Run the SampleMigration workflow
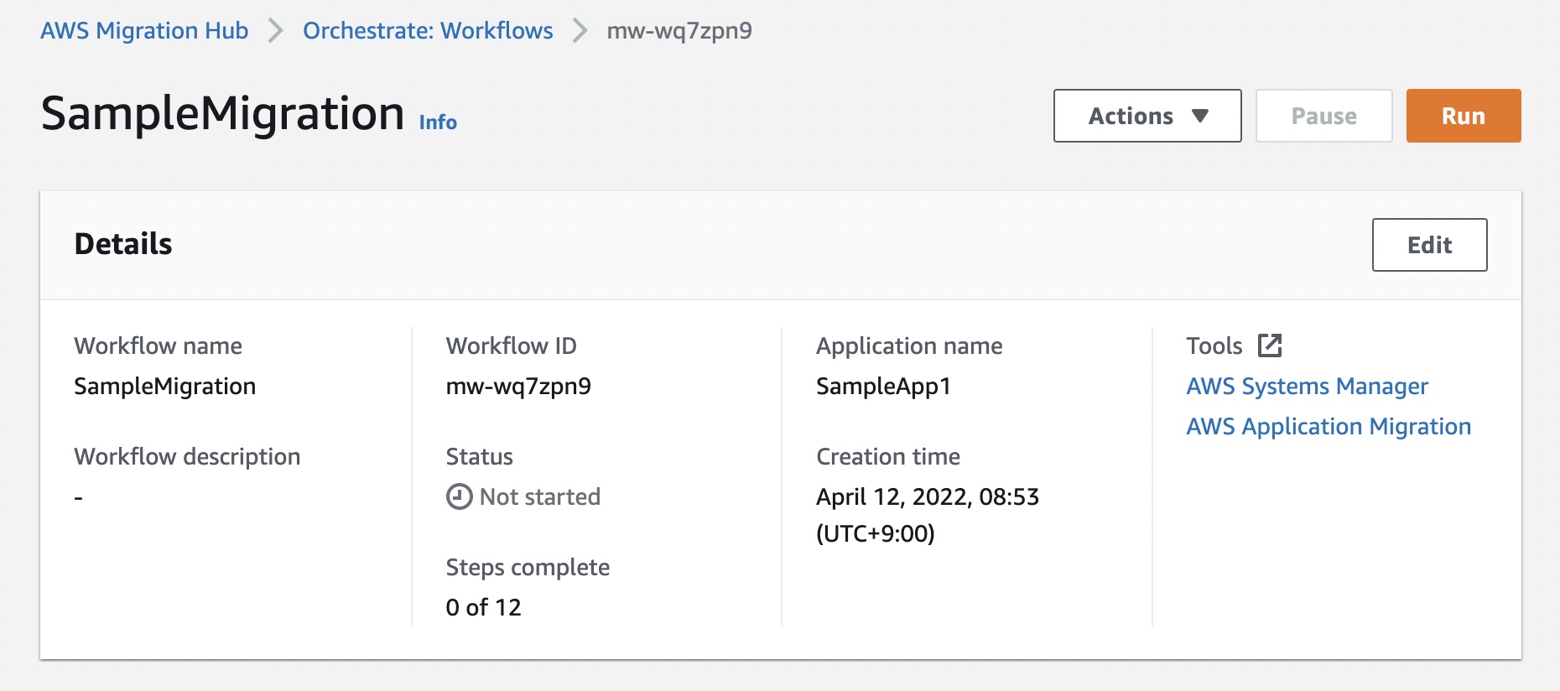 click(x=1464, y=116)
